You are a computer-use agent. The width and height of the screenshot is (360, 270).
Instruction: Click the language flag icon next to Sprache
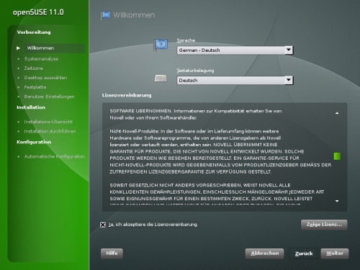pos(161,45)
